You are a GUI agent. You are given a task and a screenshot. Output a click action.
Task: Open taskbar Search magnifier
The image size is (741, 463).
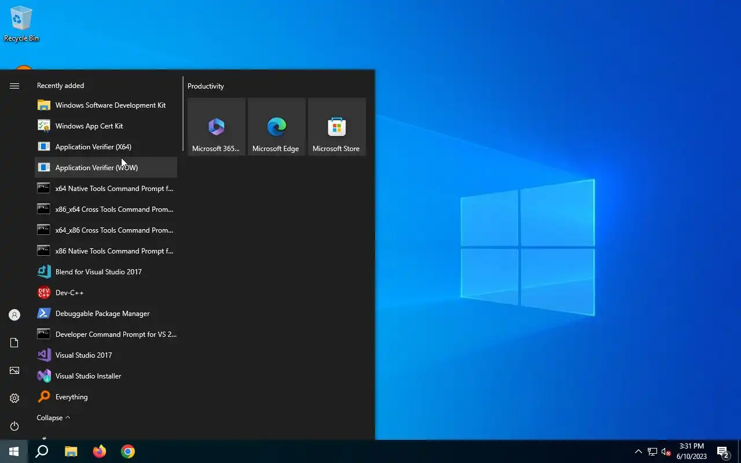pos(42,451)
